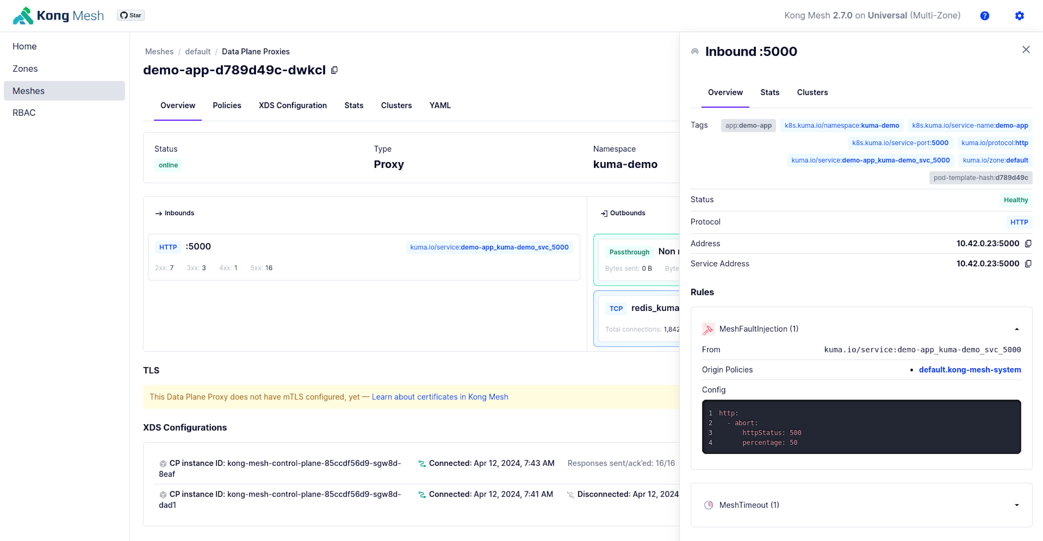Image resolution: width=1043 pixels, height=541 pixels.
Task: Open the help question mark icon
Action: 984,15
